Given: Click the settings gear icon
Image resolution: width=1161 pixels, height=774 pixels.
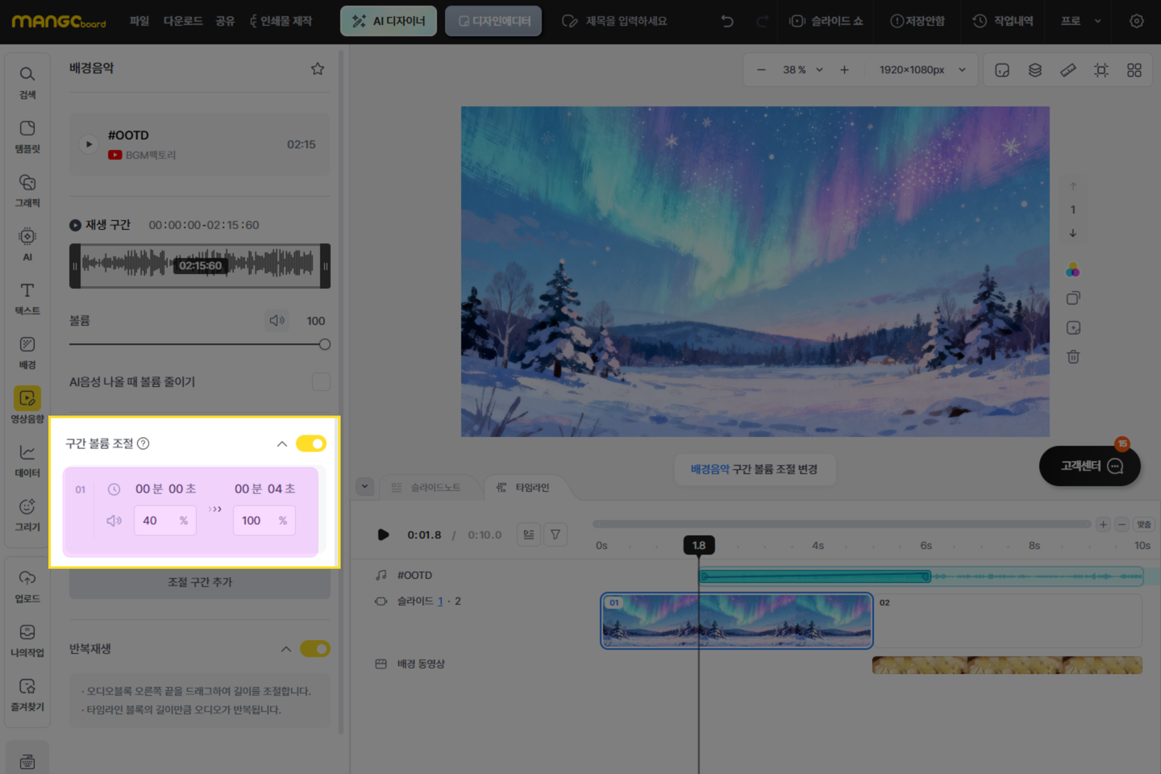Looking at the screenshot, I should coord(1136,21).
